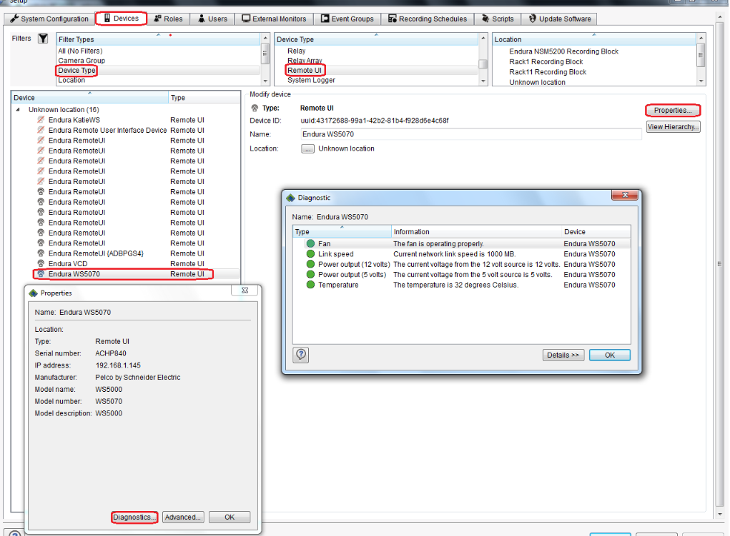Click the Properties... button

[x=674, y=111]
